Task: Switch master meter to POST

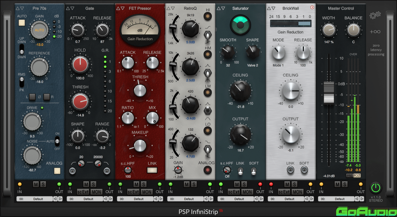Action: click(x=357, y=176)
